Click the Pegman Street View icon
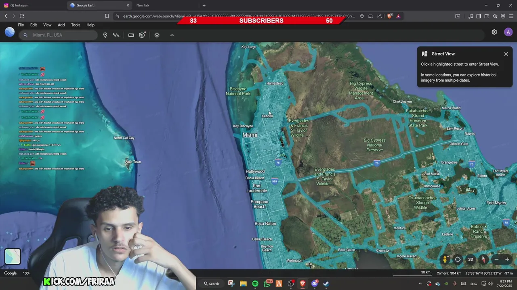517x290 pixels. point(445,259)
